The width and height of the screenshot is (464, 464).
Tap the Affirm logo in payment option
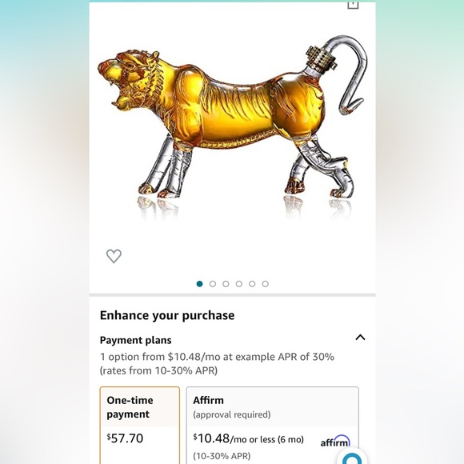tap(335, 442)
